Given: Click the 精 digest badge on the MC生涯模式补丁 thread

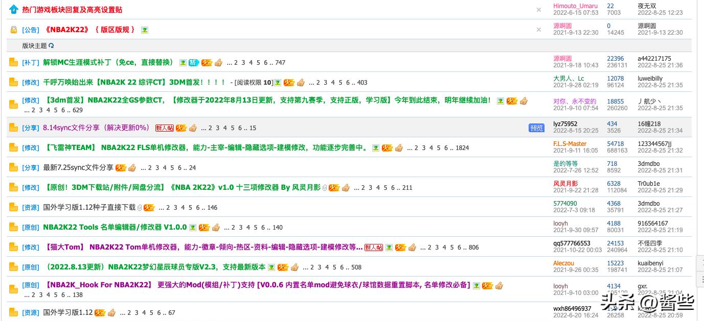Looking at the screenshot, I should (193, 63).
